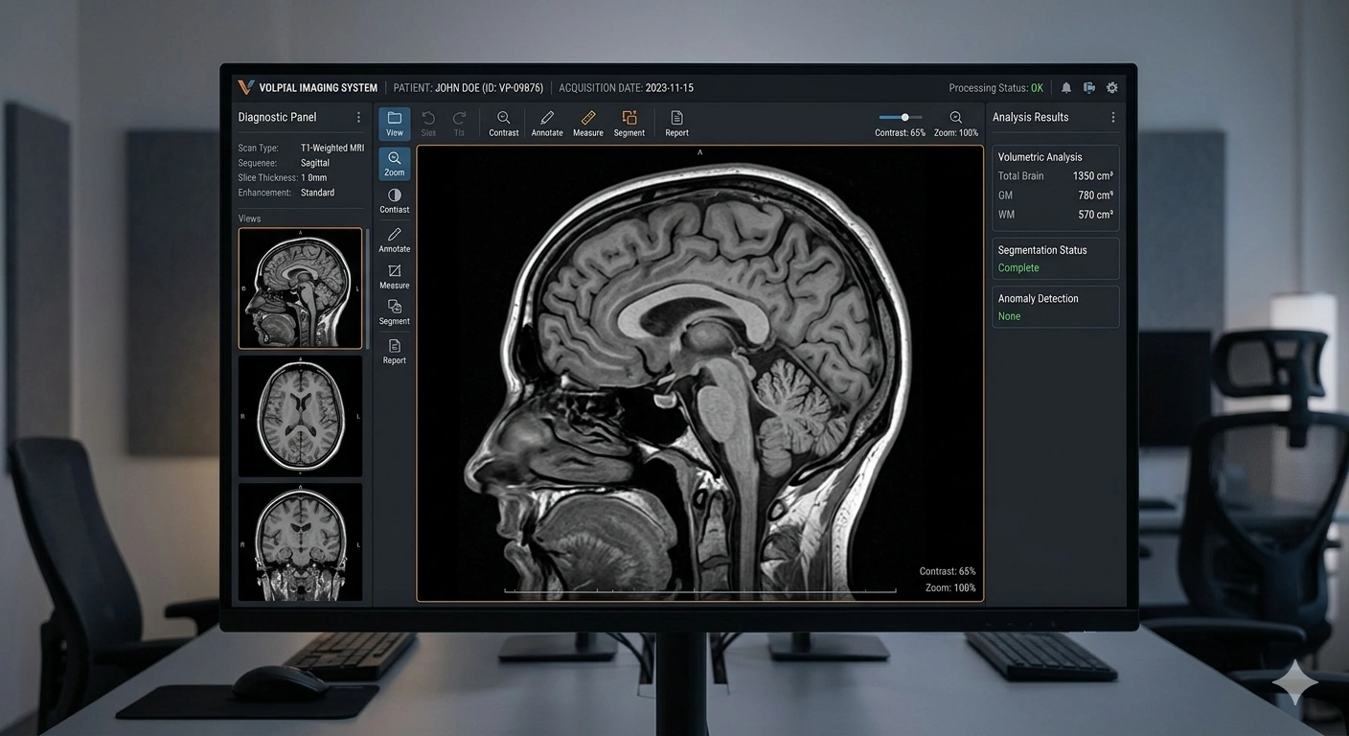The image size is (1349, 736).
Task: Expand the Volumetric Analysis section
Action: (x=1040, y=156)
